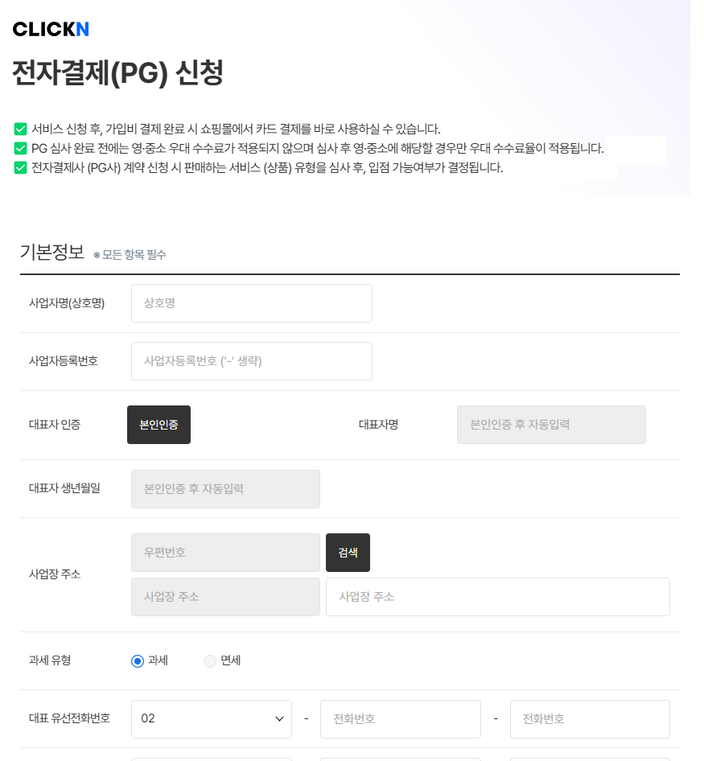Click the 검색 address search button
Viewport: 704px width, 761px height.
[x=348, y=553]
